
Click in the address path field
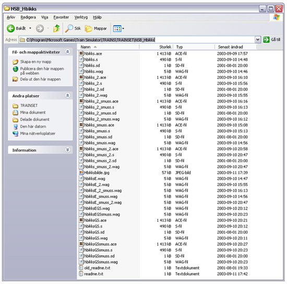pos(137,40)
